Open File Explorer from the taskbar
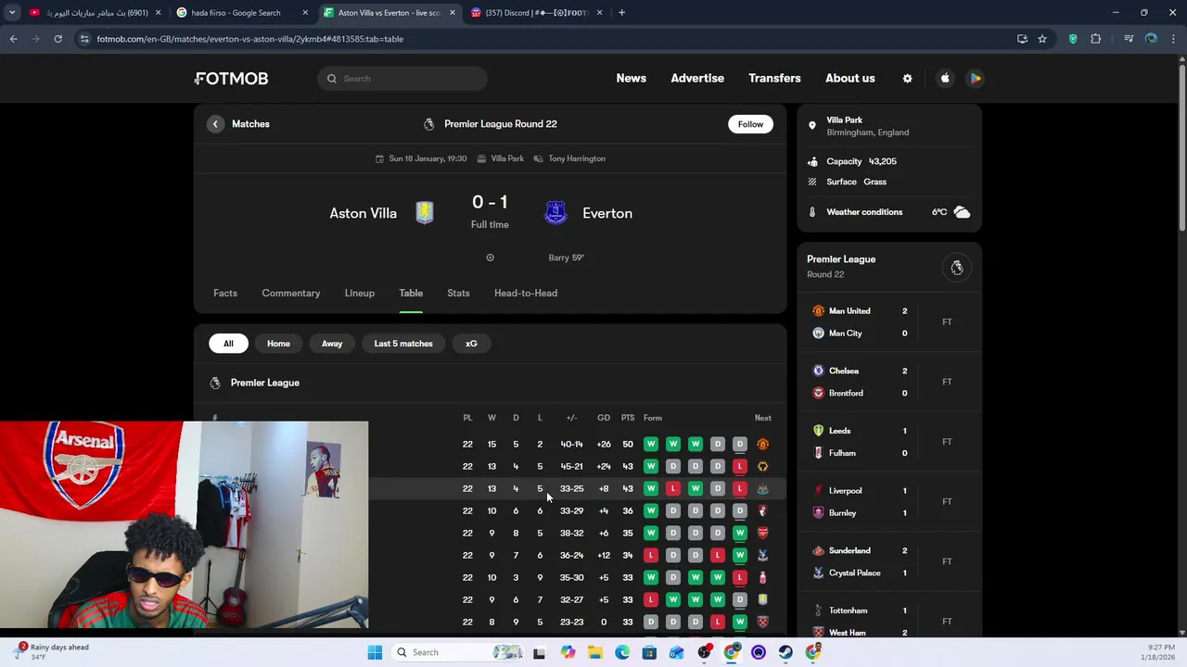Image resolution: width=1187 pixels, height=667 pixels. (594, 652)
